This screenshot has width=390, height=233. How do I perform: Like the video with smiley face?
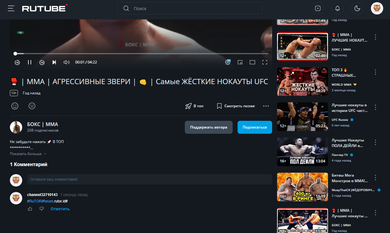tap(15, 106)
